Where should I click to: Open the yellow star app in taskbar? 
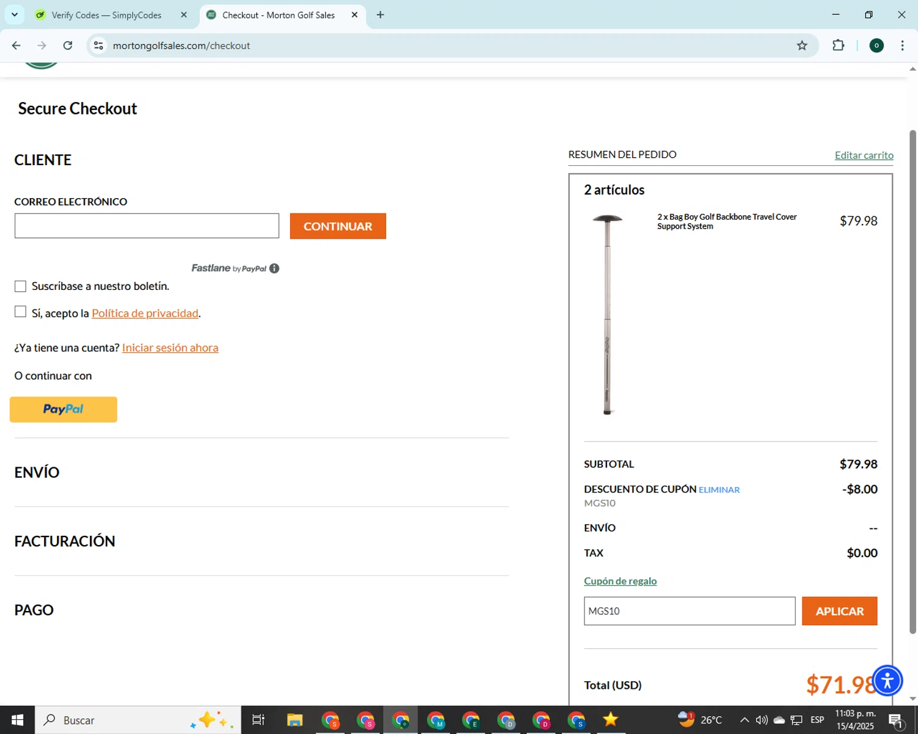610,720
